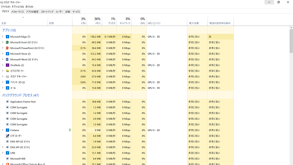Click the Microsoft Edge app icon
The width and height of the screenshot is (293, 165).
click(8, 36)
